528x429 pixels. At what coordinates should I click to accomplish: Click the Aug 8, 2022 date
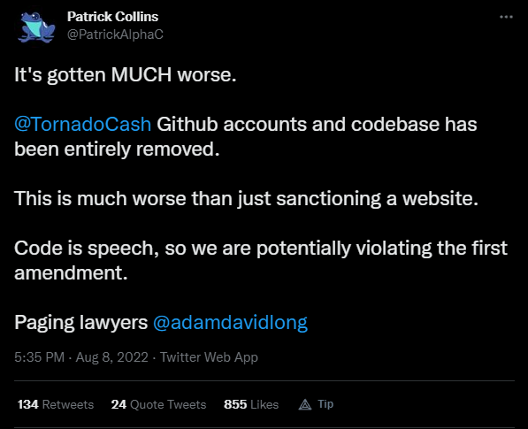[111, 357]
